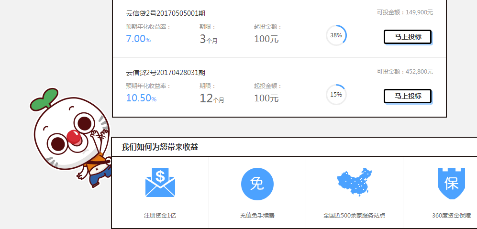The height and width of the screenshot is (229, 477).
Task: Open product 云信贷2号20170428031期
Action: [x=166, y=73]
